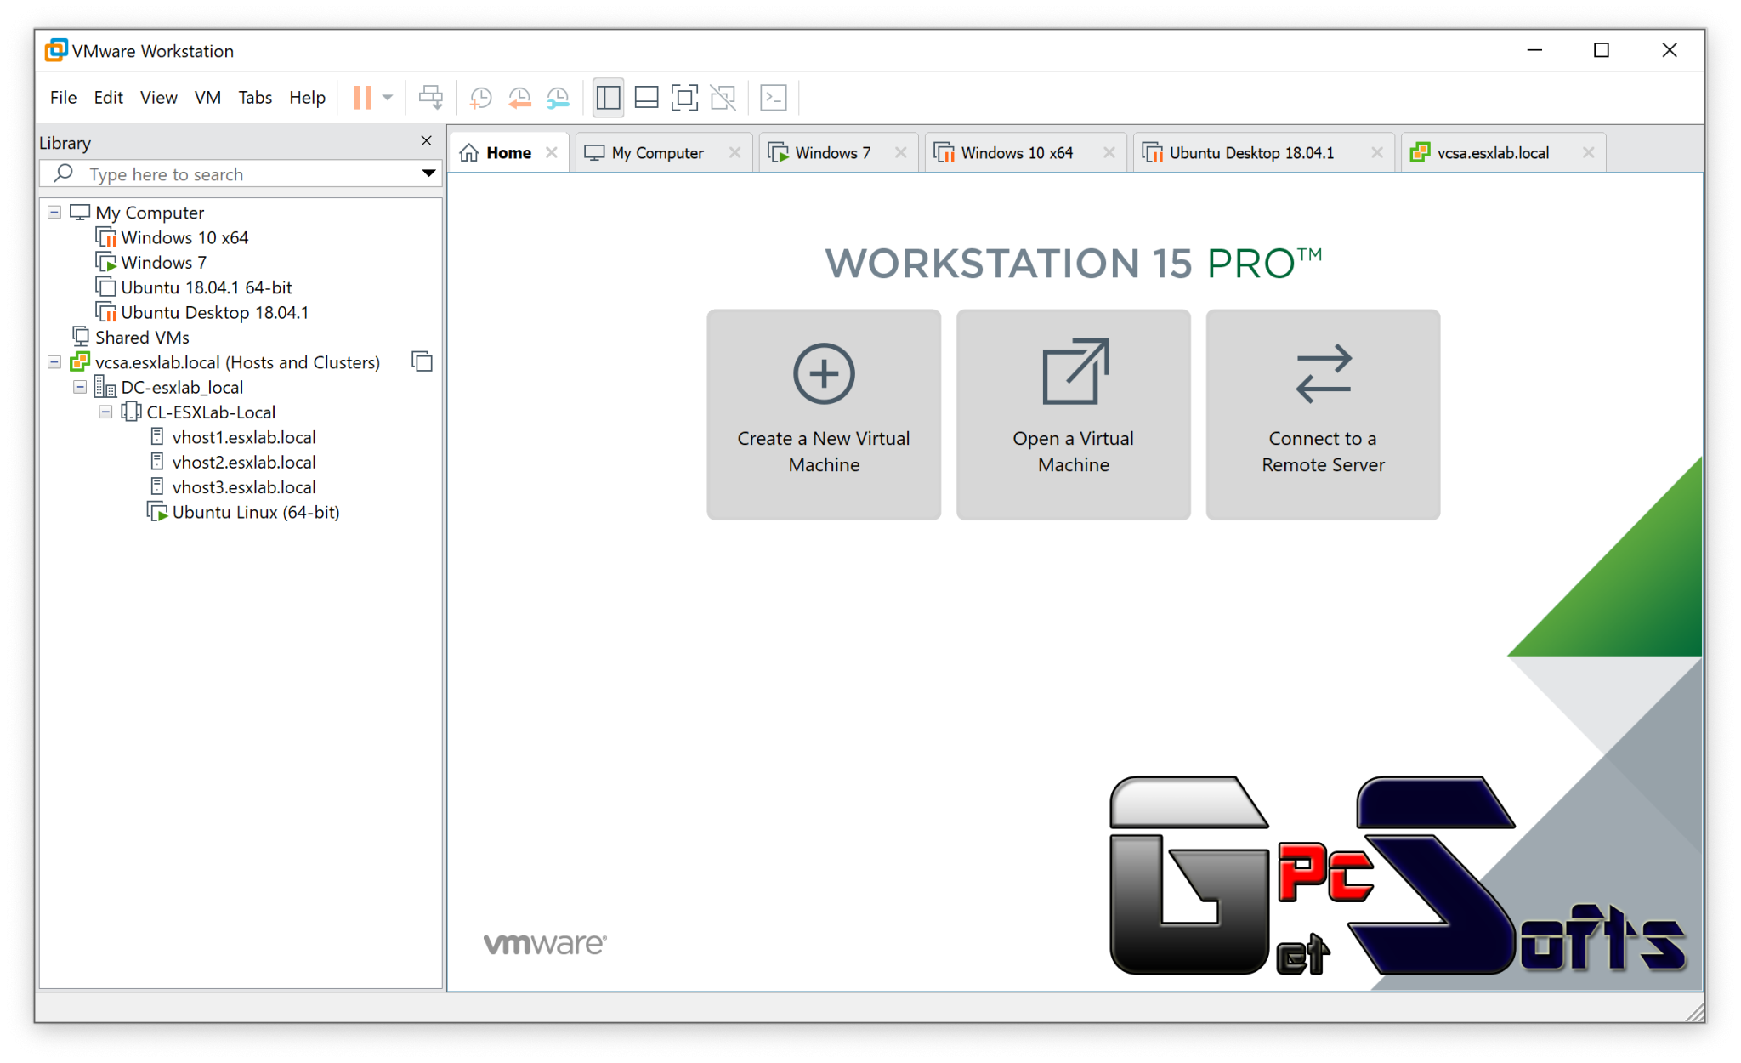
Task: Close the Home tab
Action: pos(552,152)
